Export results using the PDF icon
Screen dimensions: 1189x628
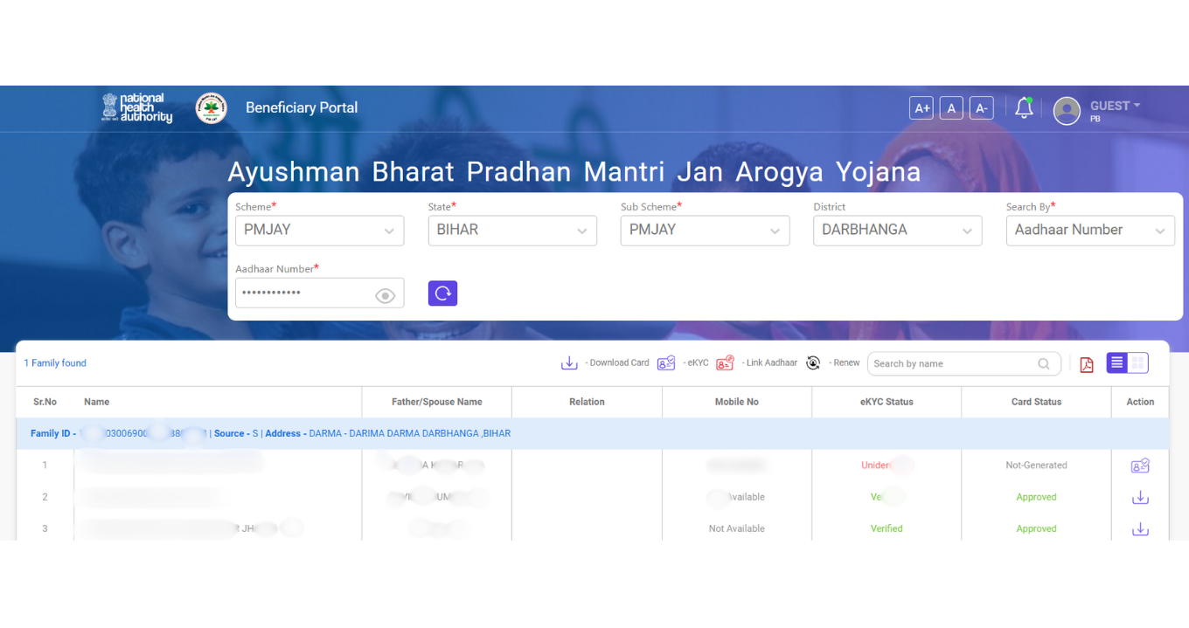(1087, 364)
